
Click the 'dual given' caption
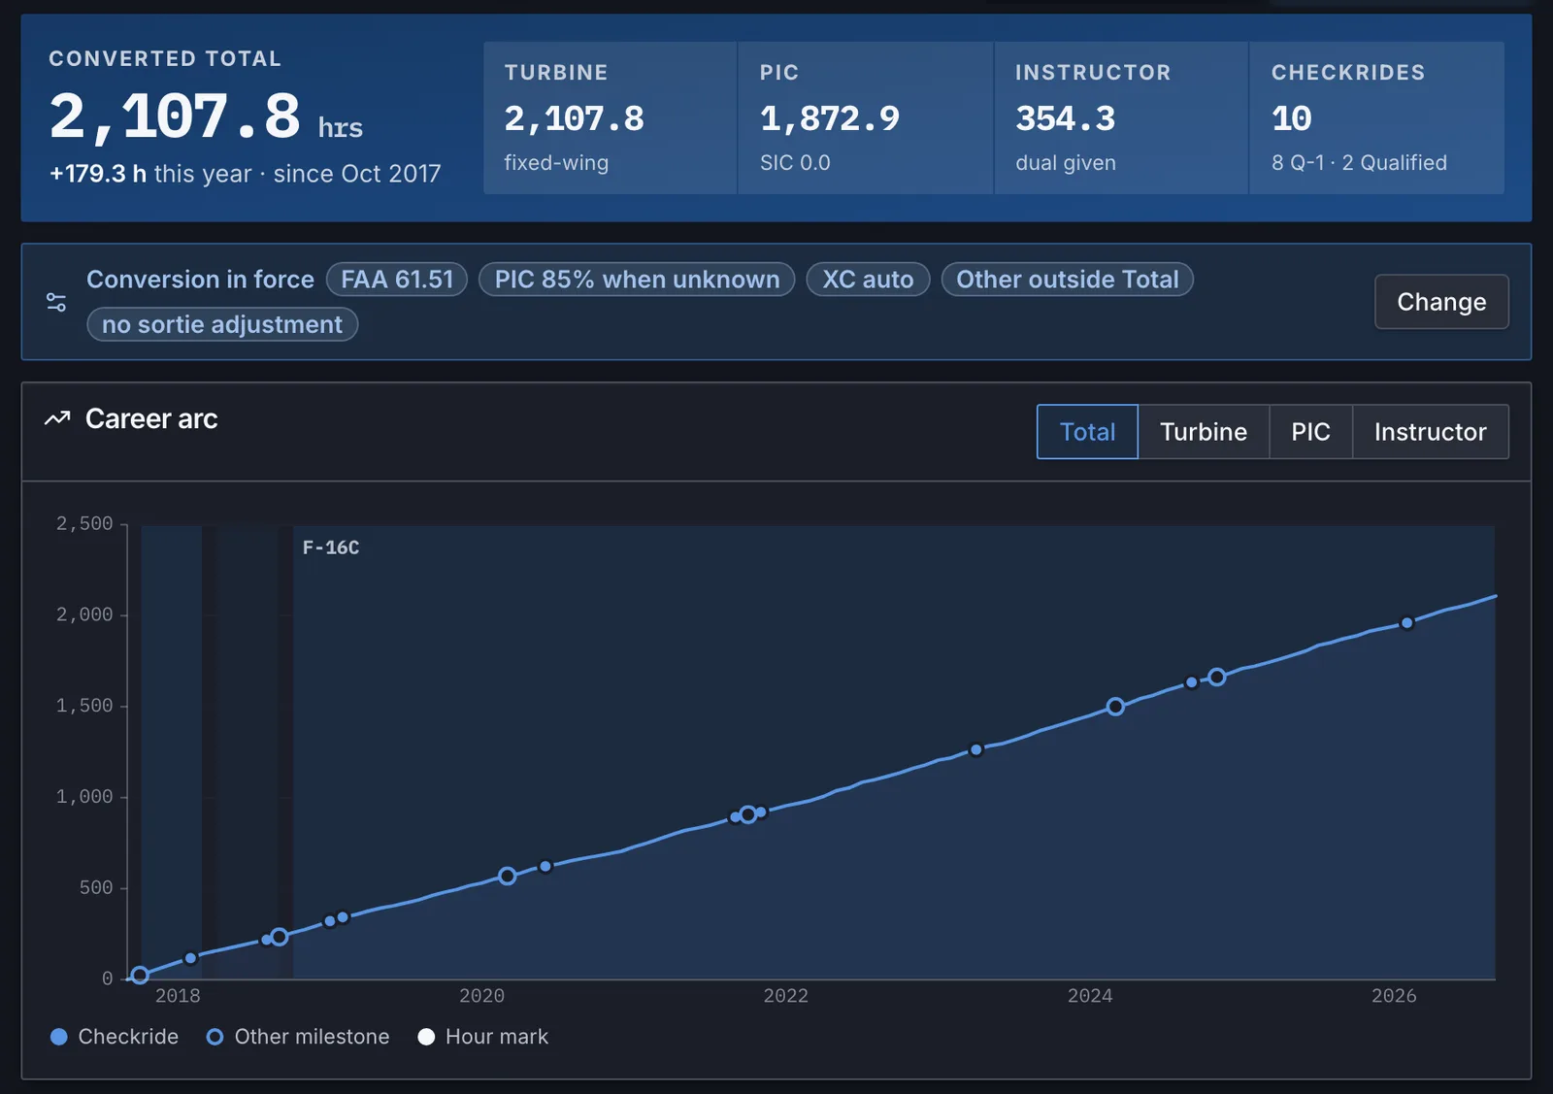1066,163
